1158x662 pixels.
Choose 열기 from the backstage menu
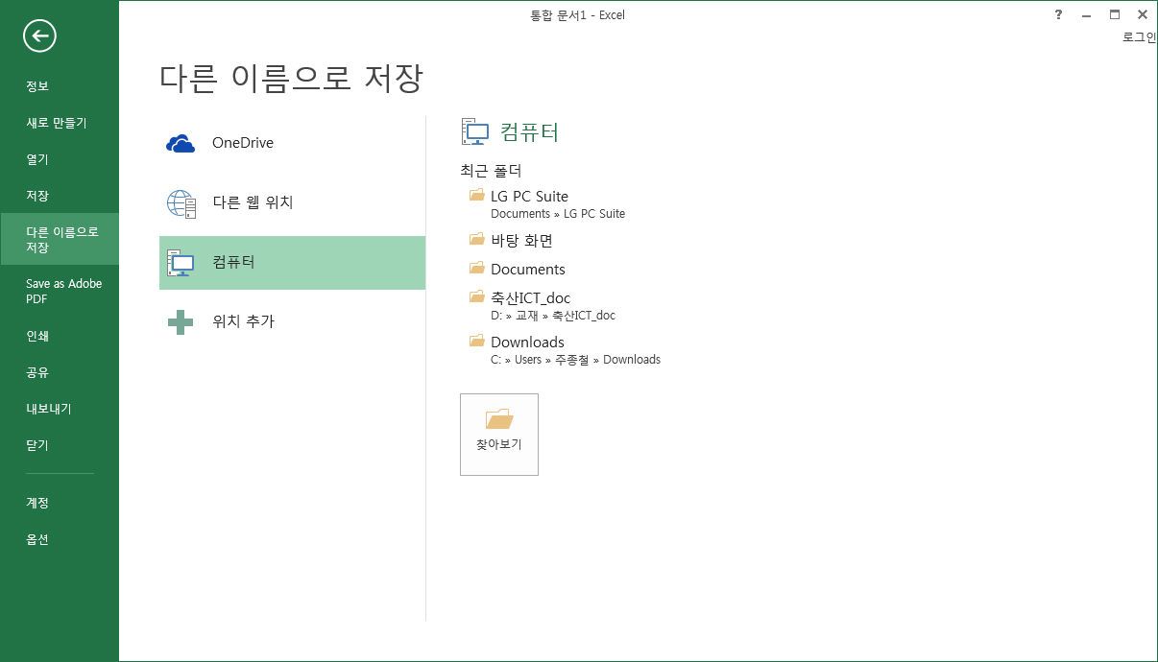(60, 159)
